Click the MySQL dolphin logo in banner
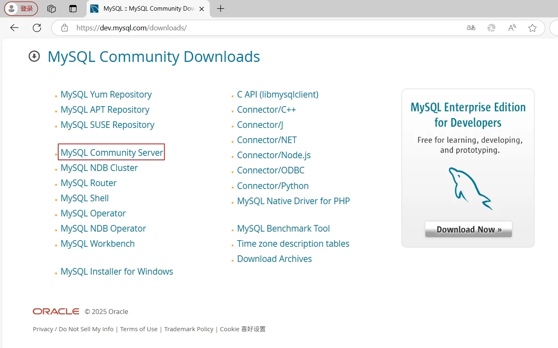The width and height of the screenshot is (558, 348). [470, 188]
